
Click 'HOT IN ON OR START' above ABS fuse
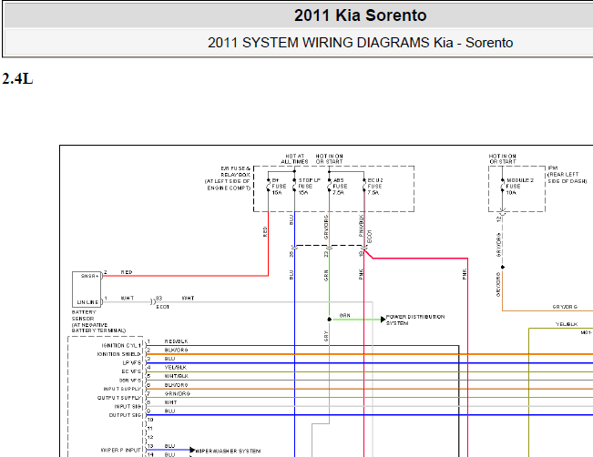pos(329,158)
